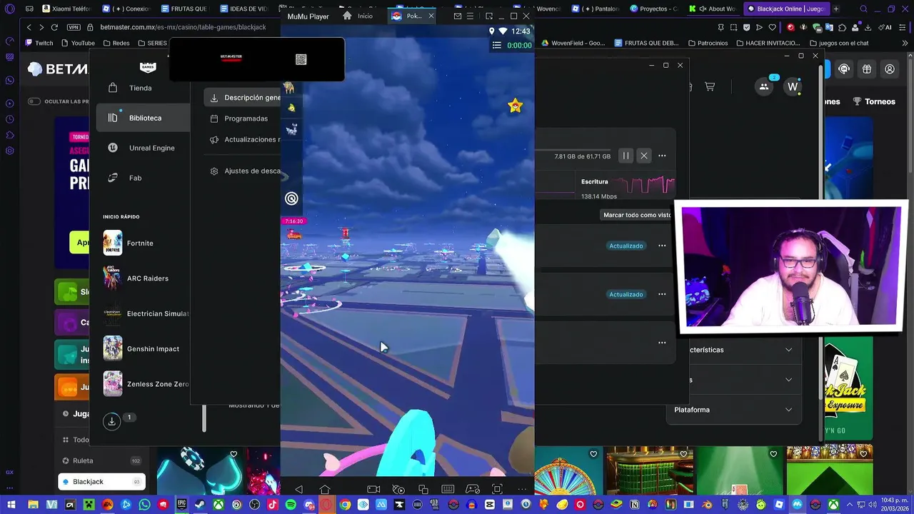Open Fab in the Epic Games sidebar
The width and height of the screenshot is (914, 514).
tap(143, 178)
